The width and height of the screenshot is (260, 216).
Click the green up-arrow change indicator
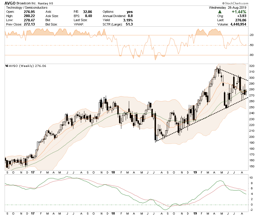(220, 12)
